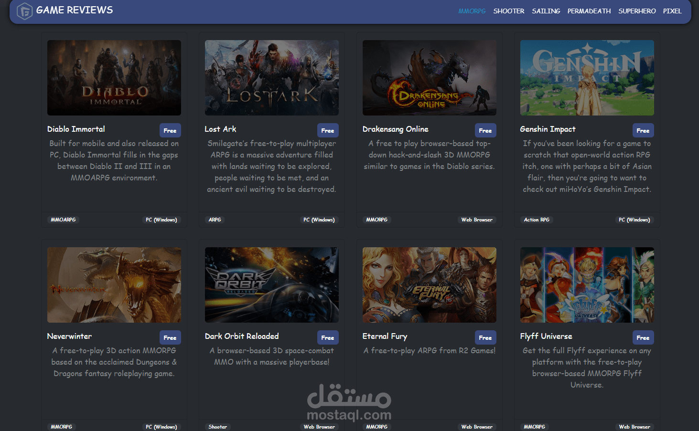The image size is (699, 431).
Task: Open the Eternal Fury thumbnail image
Action: tap(430, 285)
